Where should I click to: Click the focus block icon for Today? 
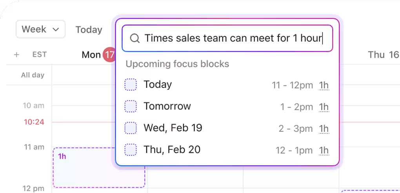tap(131, 85)
